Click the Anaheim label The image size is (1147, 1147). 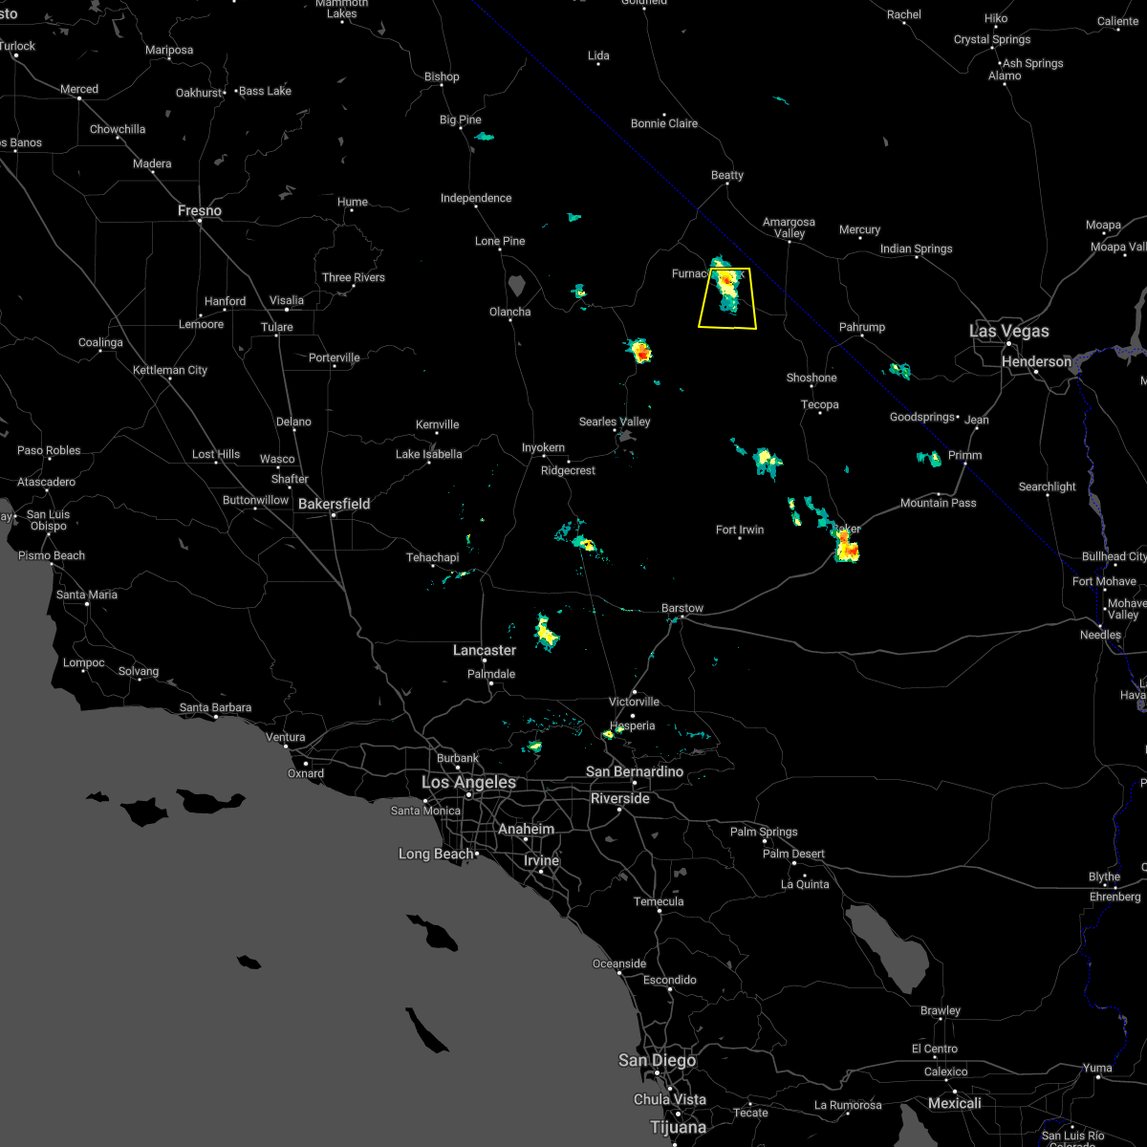point(526,829)
